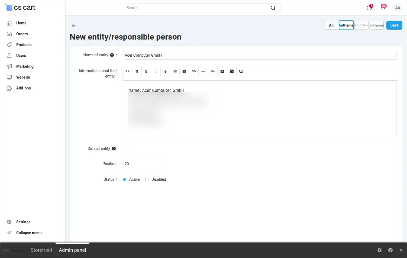Screen dimensions: 407x258
Task: Select the Active status radio button
Action: 125,179
